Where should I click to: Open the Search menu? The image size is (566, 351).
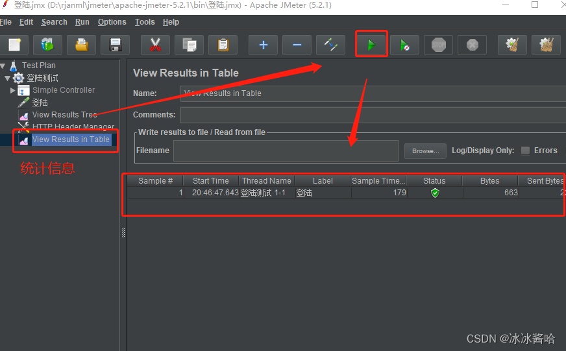54,22
